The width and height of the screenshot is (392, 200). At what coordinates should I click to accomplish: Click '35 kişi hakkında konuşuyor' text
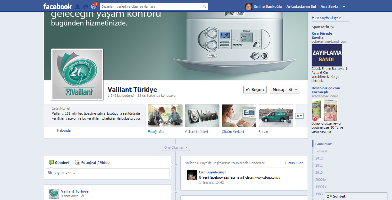coord(157,96)
